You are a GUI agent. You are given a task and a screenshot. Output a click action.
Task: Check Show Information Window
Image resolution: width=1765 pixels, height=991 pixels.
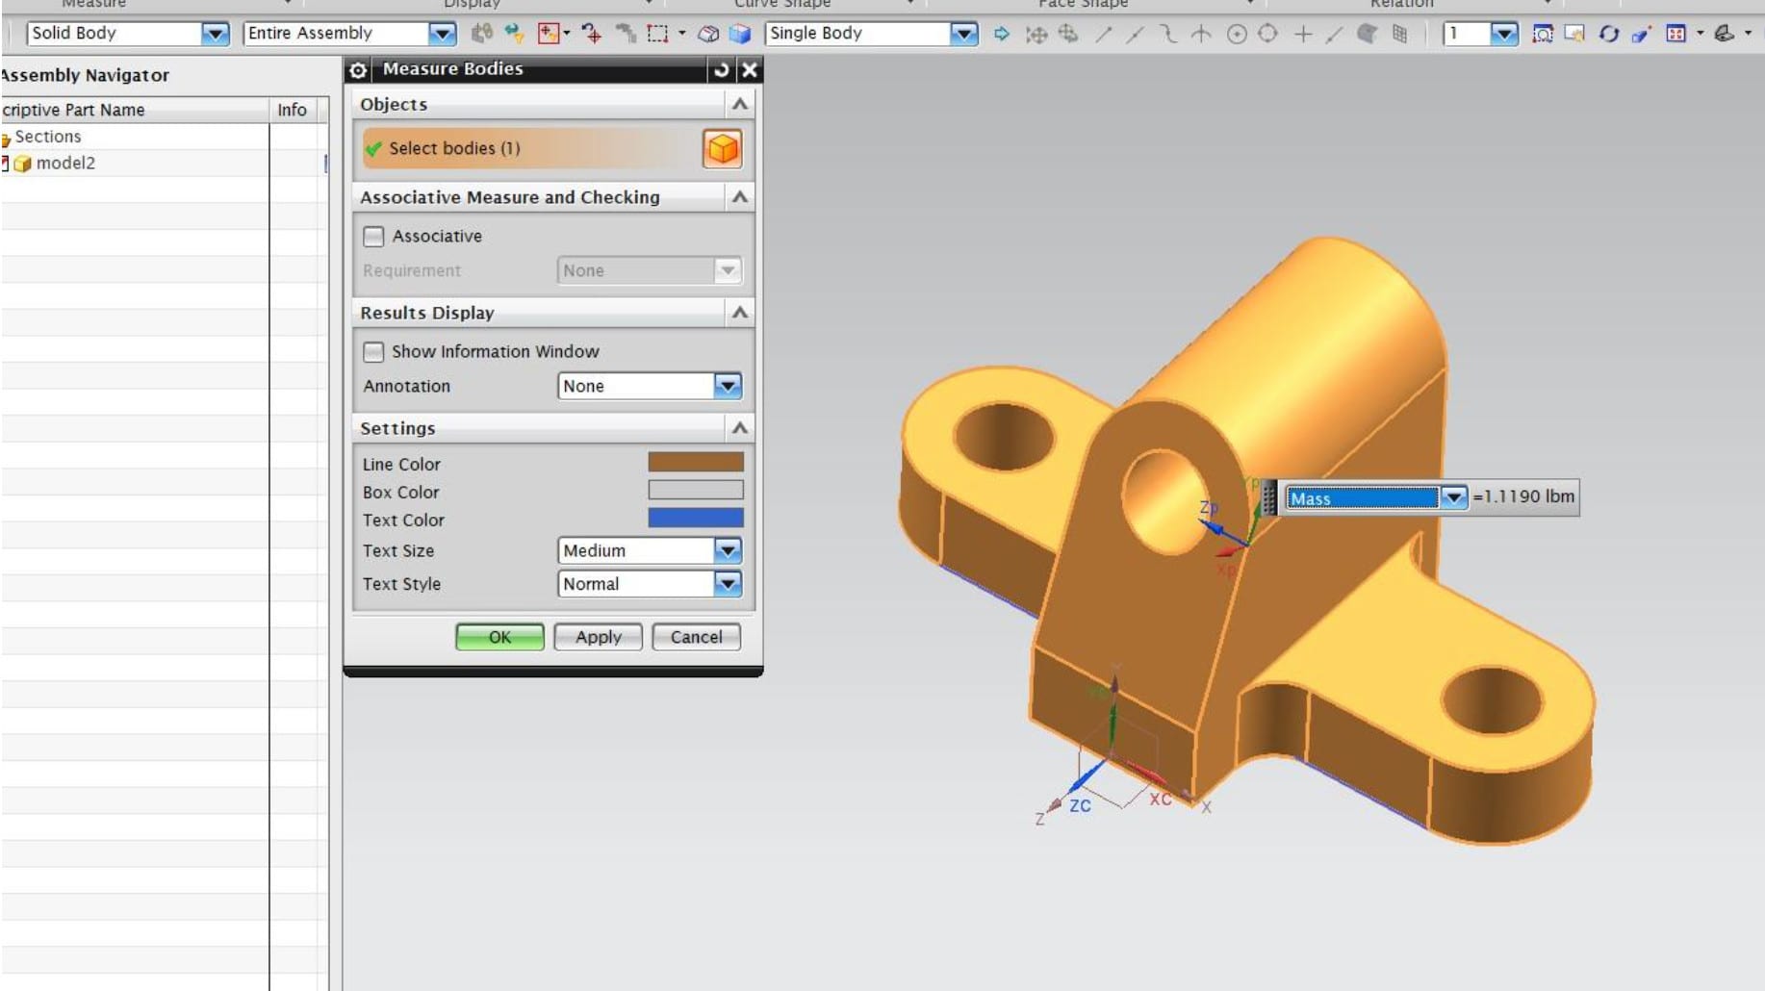click(372, 351)
